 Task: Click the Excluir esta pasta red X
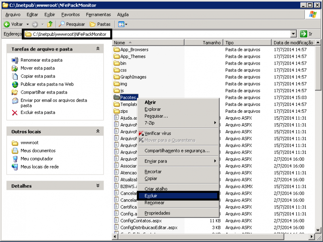point(15,113)
